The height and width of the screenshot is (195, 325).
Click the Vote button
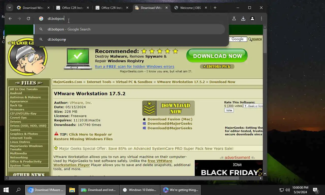click(229, 110)
